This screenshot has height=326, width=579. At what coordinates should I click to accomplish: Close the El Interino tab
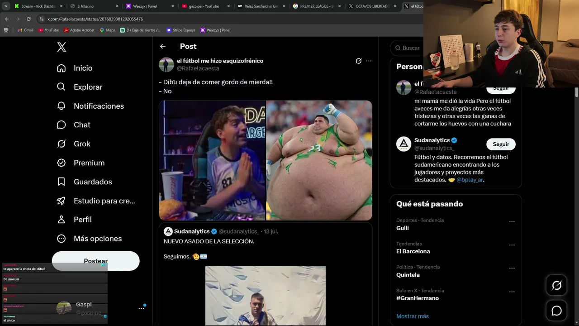click(x=117, y=6)
